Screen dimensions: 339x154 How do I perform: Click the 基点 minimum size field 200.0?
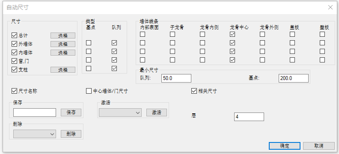coord(294,78)
